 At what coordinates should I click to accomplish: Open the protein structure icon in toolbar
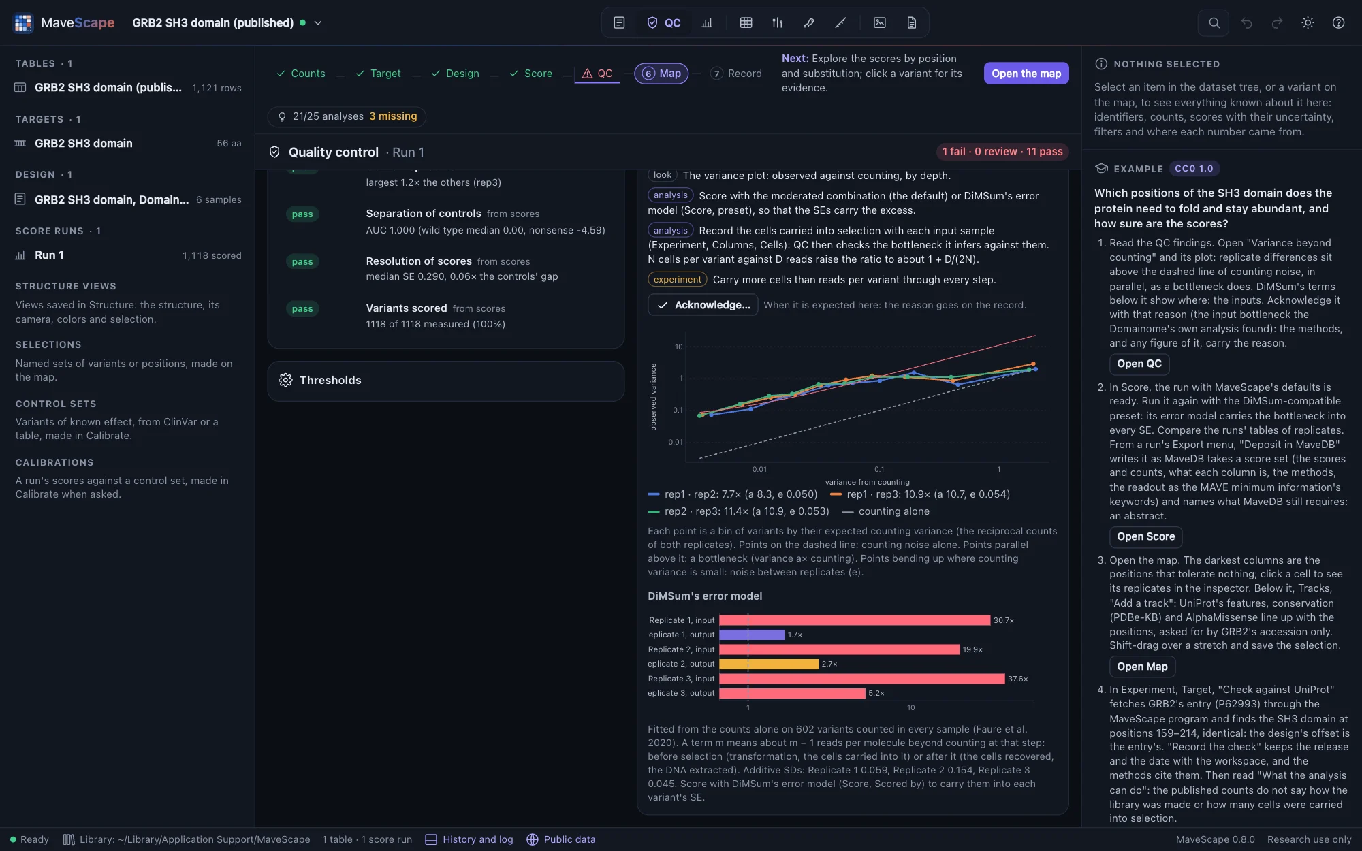point(808,22)
